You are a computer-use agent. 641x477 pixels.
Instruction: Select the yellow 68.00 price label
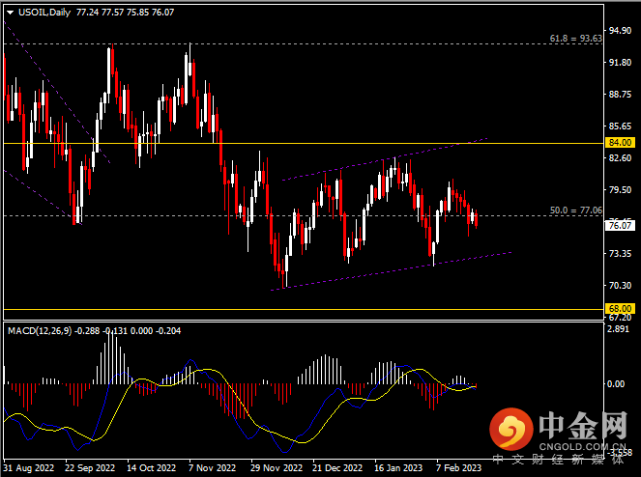click(x=621, y=309)
